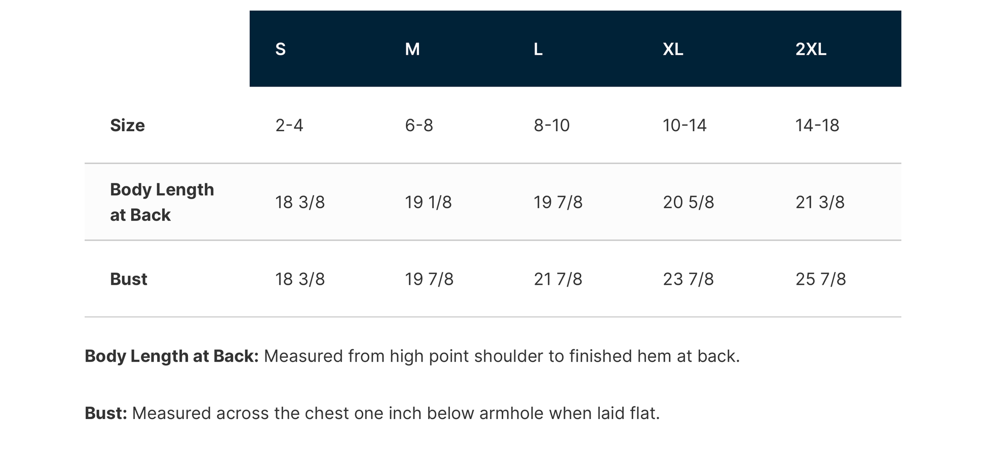Screen dimensions: 986x455
Task: Click the S column header
Action: pyautogui.click(x=280, y=49)
